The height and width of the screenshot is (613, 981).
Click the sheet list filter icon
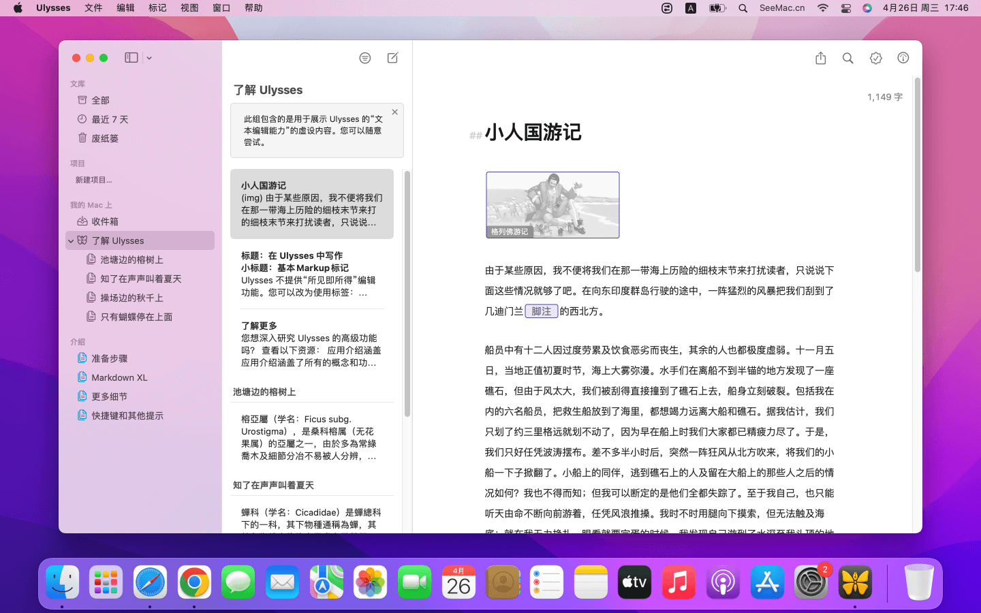(365, 58)
